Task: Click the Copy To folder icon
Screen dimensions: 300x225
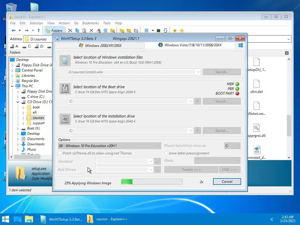Action: (x=129, y=30)
